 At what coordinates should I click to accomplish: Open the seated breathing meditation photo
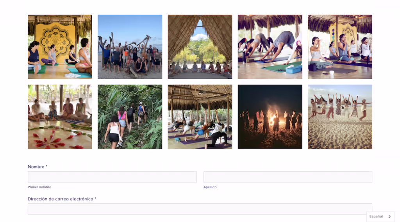point(340,47)
